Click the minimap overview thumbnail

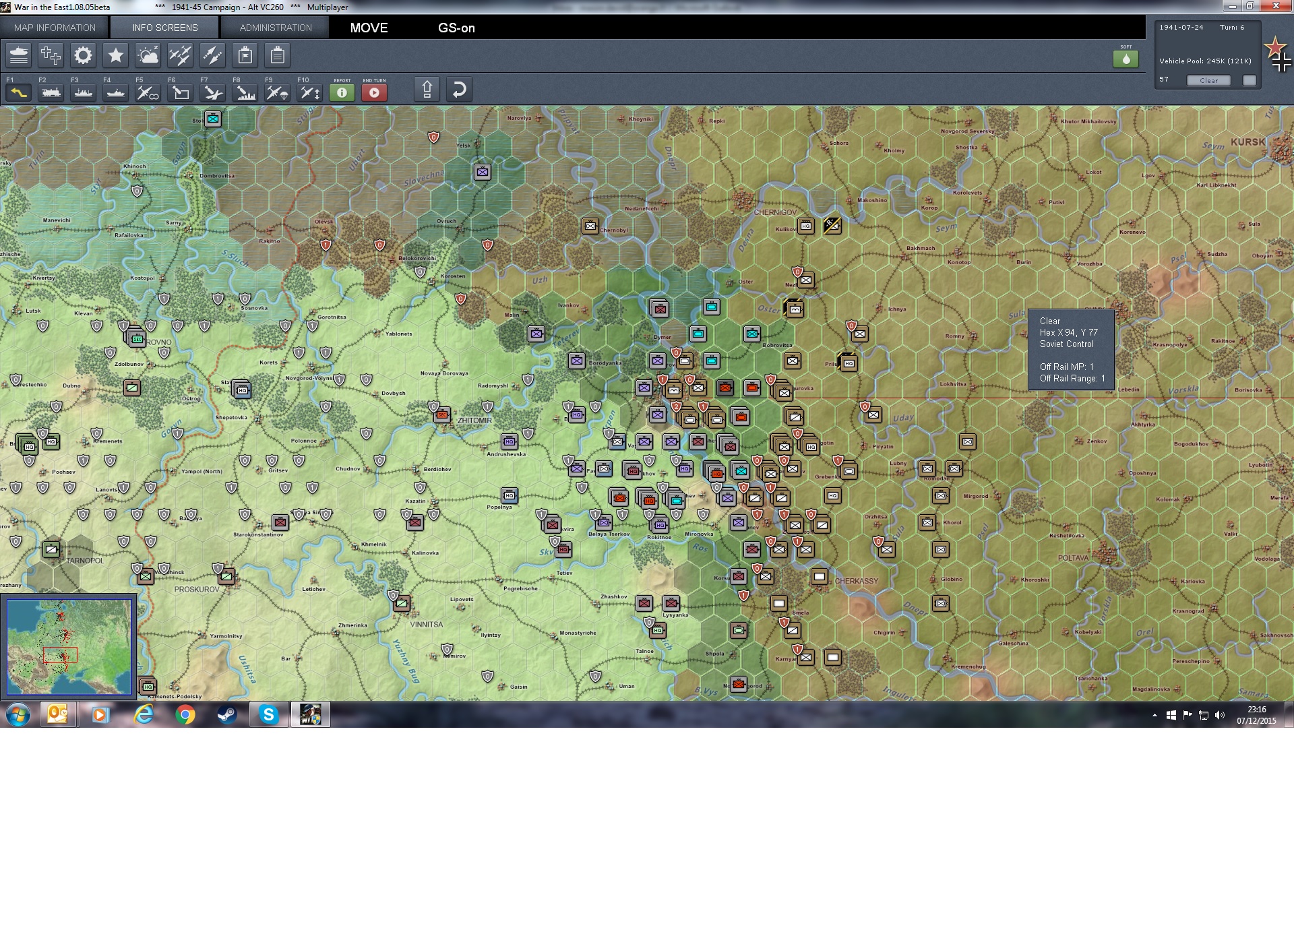(x=69, y=647)
